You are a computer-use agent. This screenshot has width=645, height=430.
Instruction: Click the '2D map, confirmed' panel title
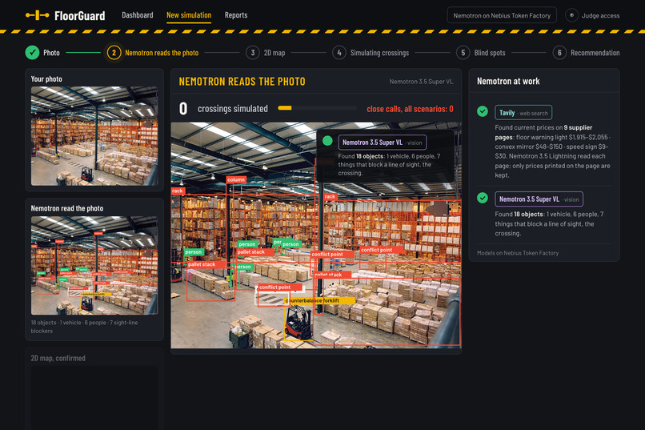(58, 358)
